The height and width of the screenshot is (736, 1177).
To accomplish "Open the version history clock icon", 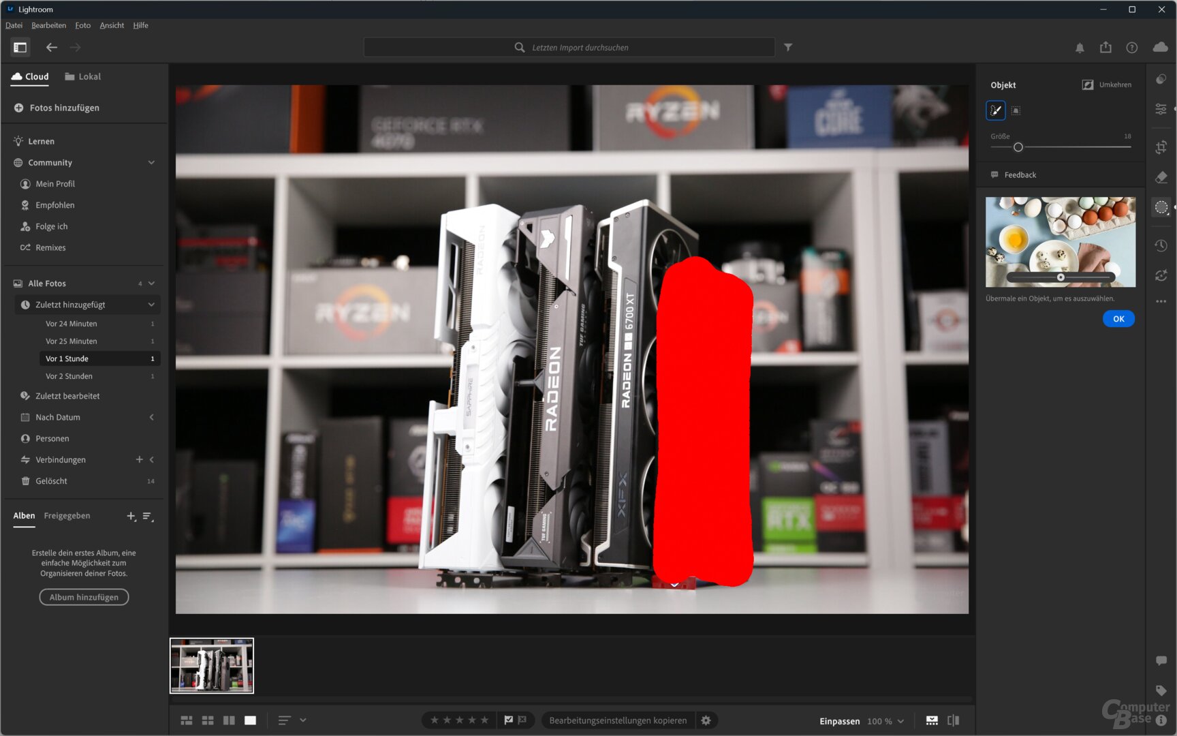I will point(1161,245).
